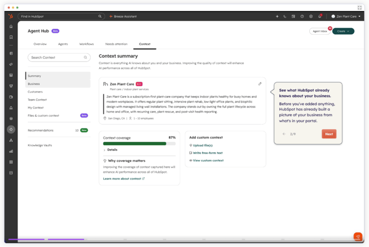Screen dimensions: 369x247
Task: Click the San Diego, CA location text
Action: (116, 119)
